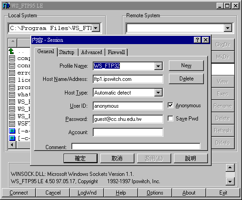Click the 說明 help button
The height and width of the screenshot is (200, 242).
click(191, 158)
